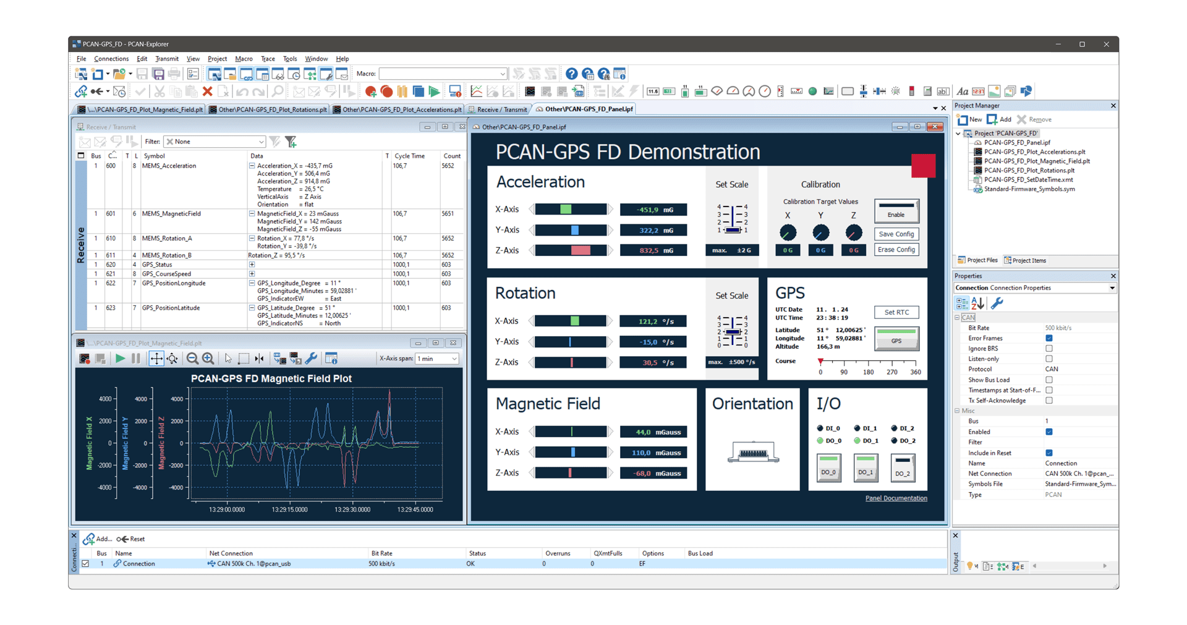Collapse the MEMS_Acceleration data row
This screenshot has width=1187, height=625.
(252, 166)
